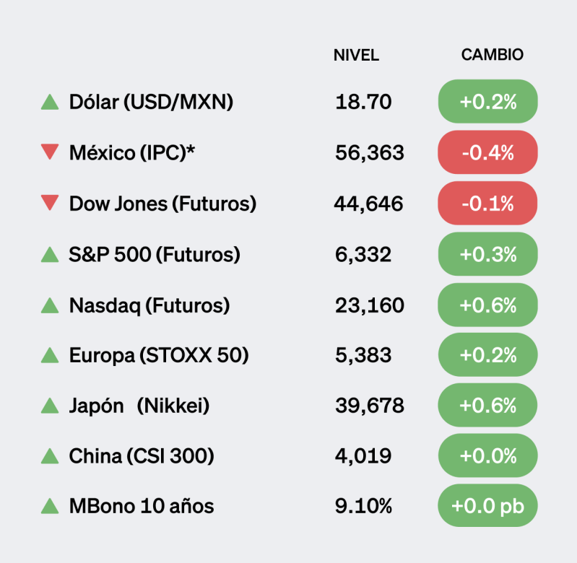Click the green up arrow beside Europa (STOXX 50)
The height and width of the screenshot is (563, 577).
pyautogui.click(x=50, y=355)
